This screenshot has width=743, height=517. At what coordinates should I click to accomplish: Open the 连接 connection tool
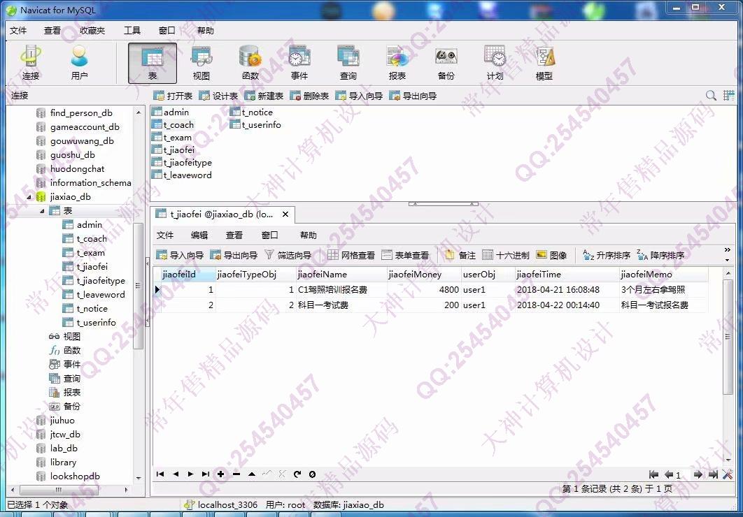click(x=31, y=63)
